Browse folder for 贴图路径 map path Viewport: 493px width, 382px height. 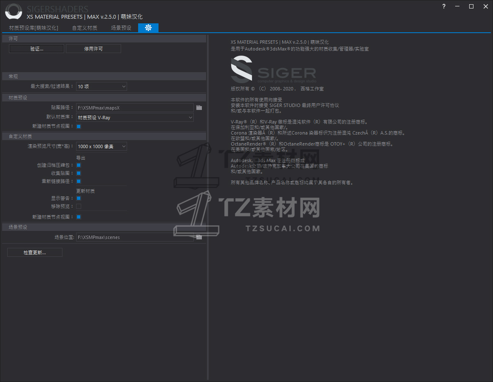[x=199, y=108]
